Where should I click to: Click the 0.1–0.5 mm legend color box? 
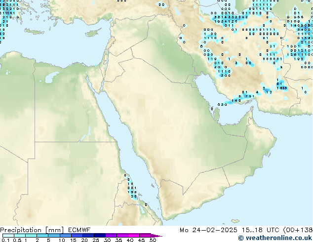8,236
